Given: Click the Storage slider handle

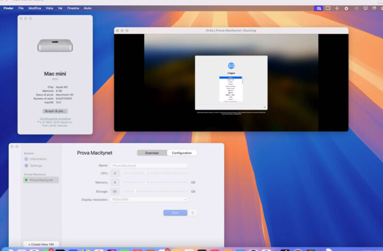Looking at the screenshot, I should [x=135, y=192].
